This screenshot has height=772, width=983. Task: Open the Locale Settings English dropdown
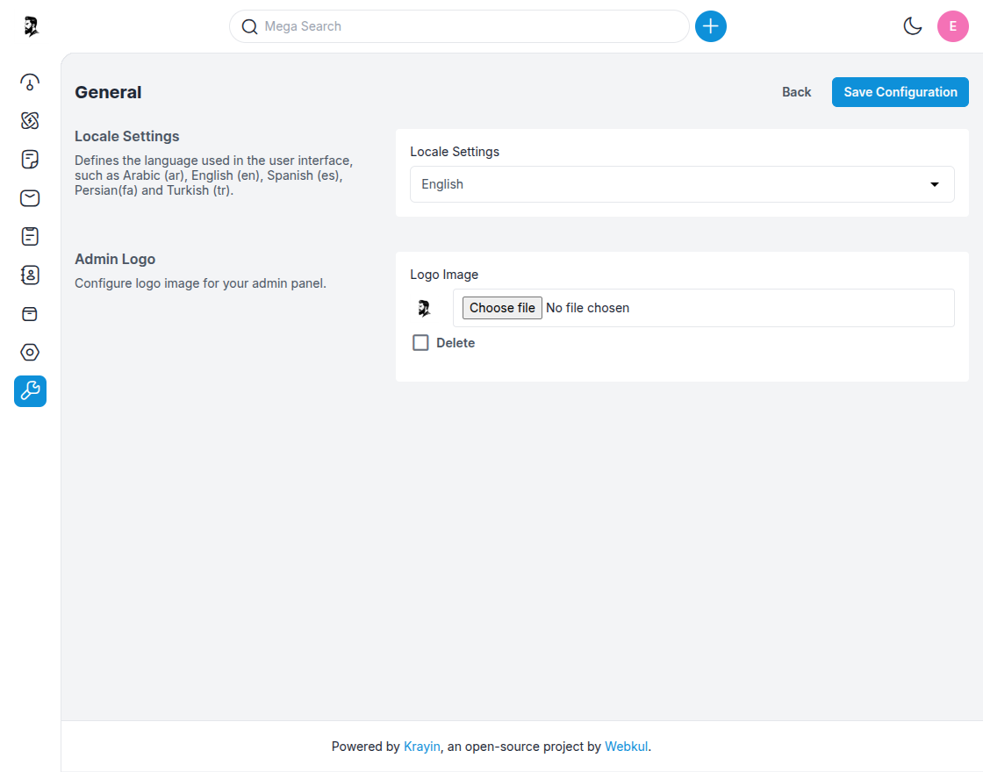pyautogui.click(x=682, y=184)
